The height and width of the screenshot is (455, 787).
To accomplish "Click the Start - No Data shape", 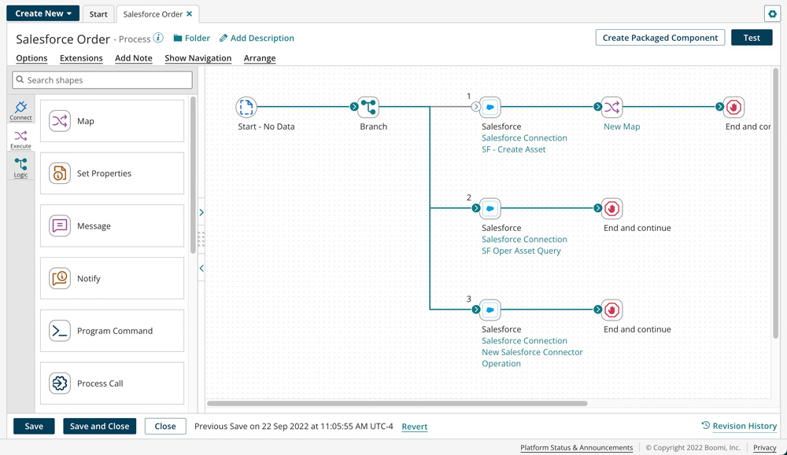I will point(246,107).
